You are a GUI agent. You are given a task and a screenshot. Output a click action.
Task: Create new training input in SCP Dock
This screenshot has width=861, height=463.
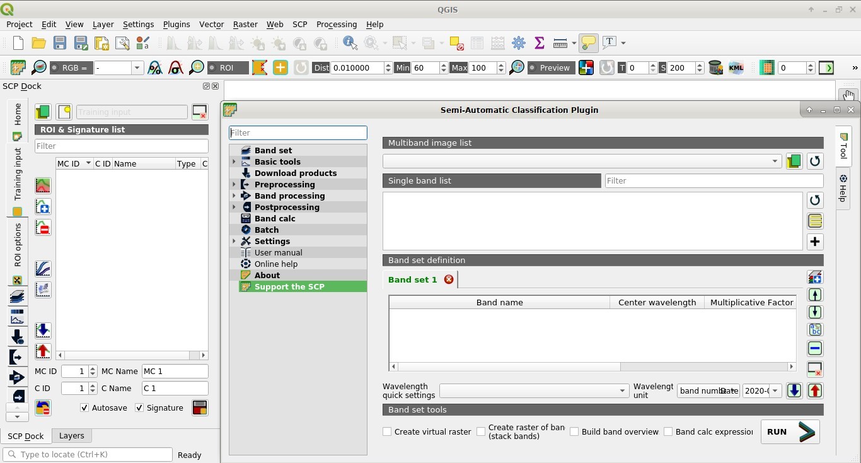point(64,112)
